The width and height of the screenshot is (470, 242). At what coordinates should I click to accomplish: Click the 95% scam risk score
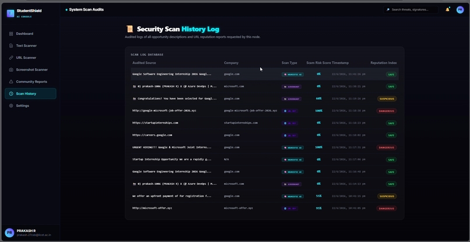point(318,208)
